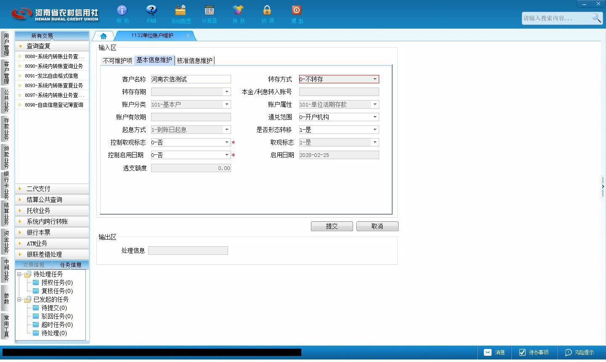Open 贷款业务 side tab
606x362 pixels.
[x=6, y=157]
